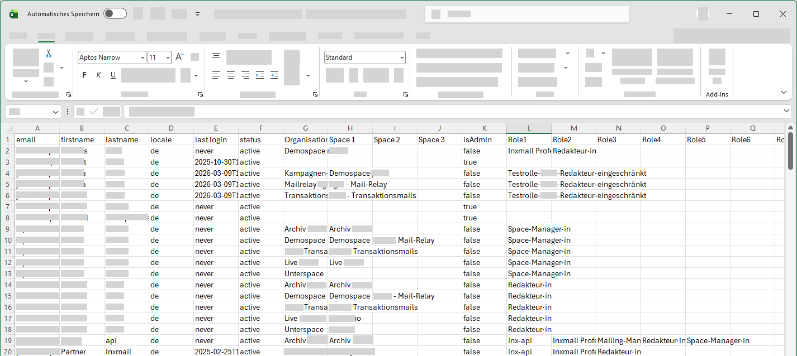This screenshot has width=797, height=356.
Task: Apply italic formatting (K button)
Action: coord(98,75)
